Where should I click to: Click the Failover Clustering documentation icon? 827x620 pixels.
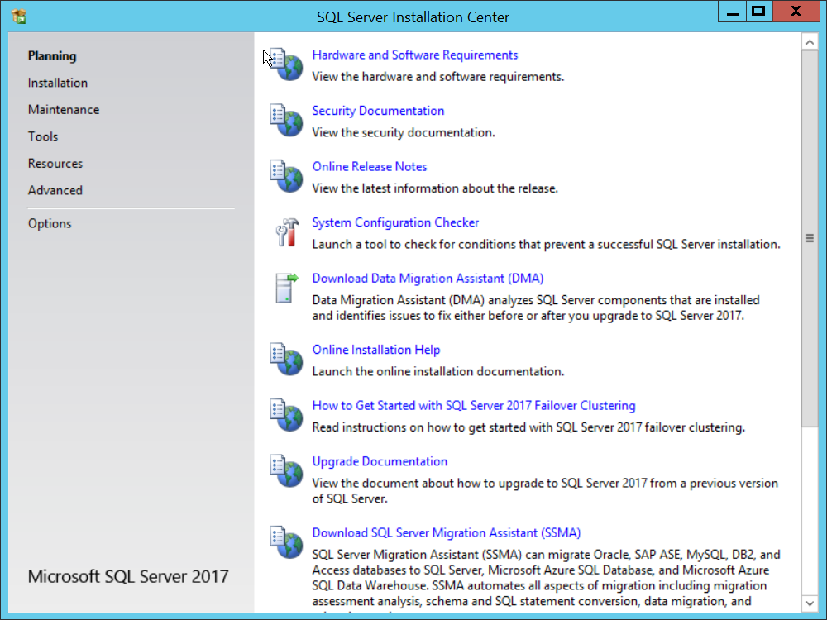click(x=286, y=415)
